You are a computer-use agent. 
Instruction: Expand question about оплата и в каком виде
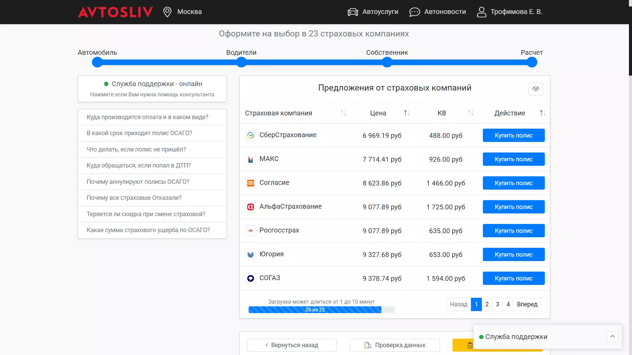point(152,117)
